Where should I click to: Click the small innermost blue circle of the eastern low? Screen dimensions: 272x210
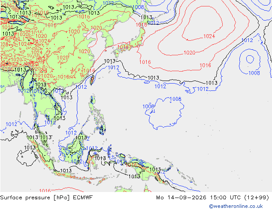point(250,59)
